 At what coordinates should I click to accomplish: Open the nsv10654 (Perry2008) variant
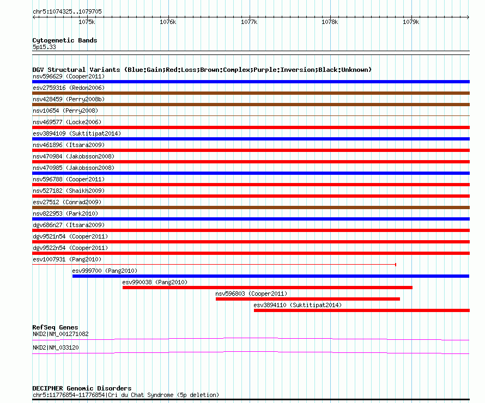[251, 116]
